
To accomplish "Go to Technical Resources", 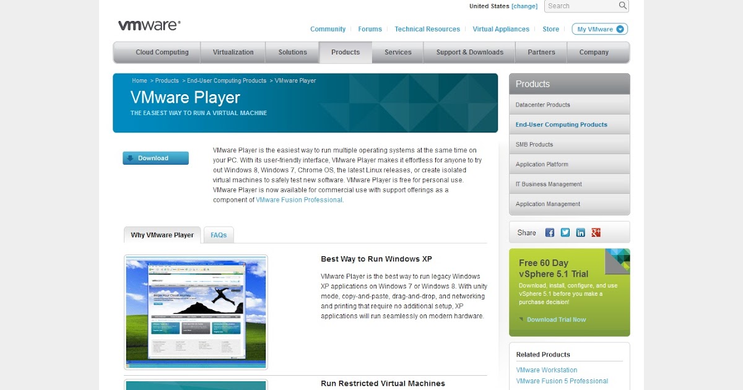I will pos(427,29).
